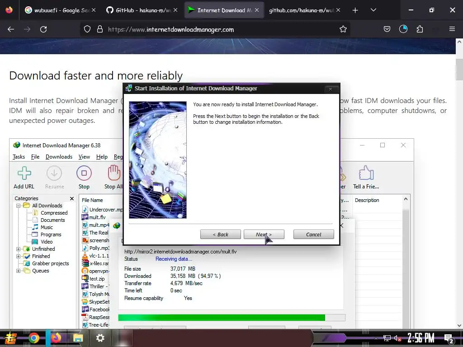Open the Pocket save icon
Screen dimensions: 463x347
tap(387, 29)
